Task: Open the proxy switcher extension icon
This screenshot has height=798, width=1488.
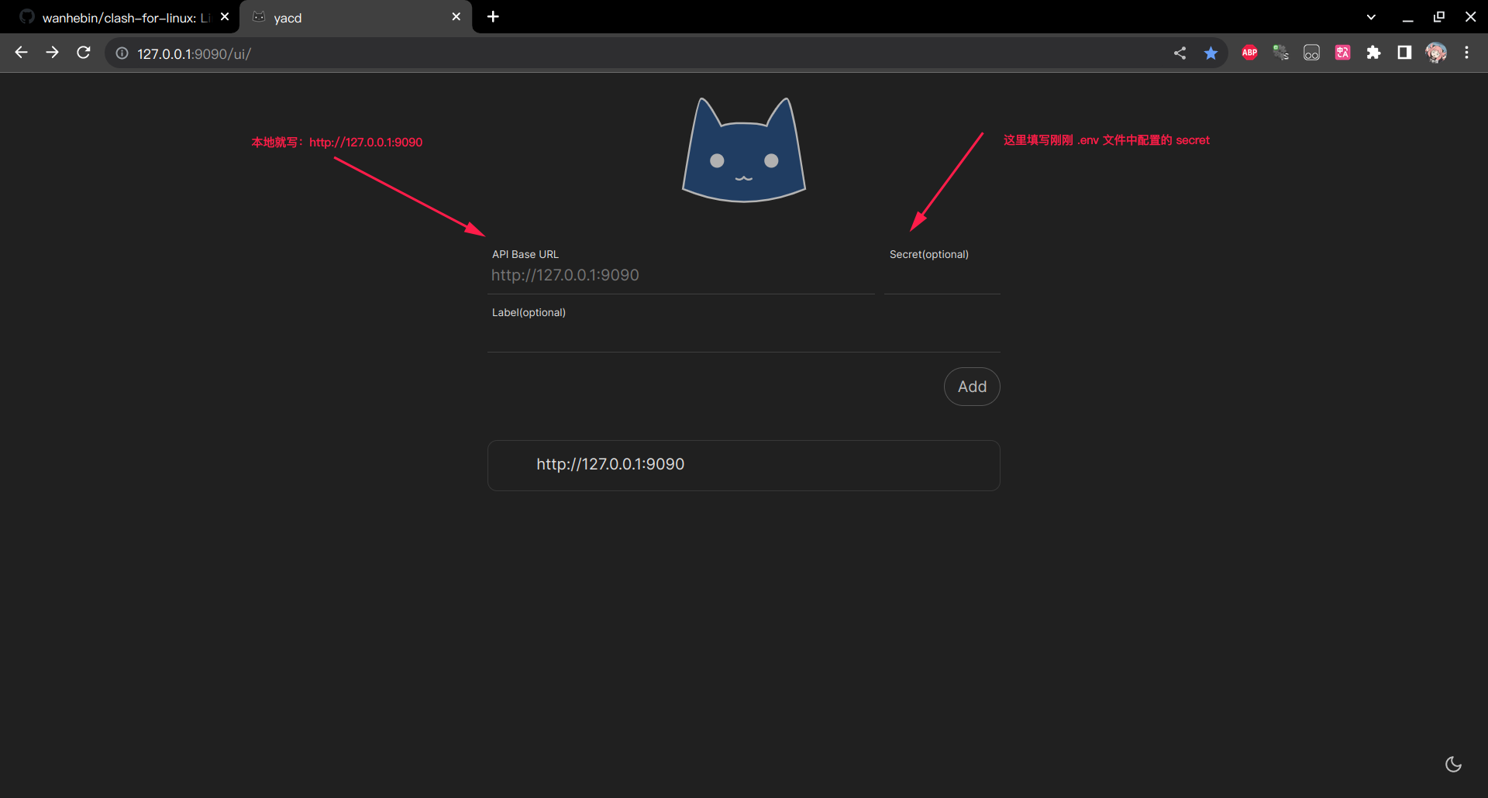Action: point(1280,53)
